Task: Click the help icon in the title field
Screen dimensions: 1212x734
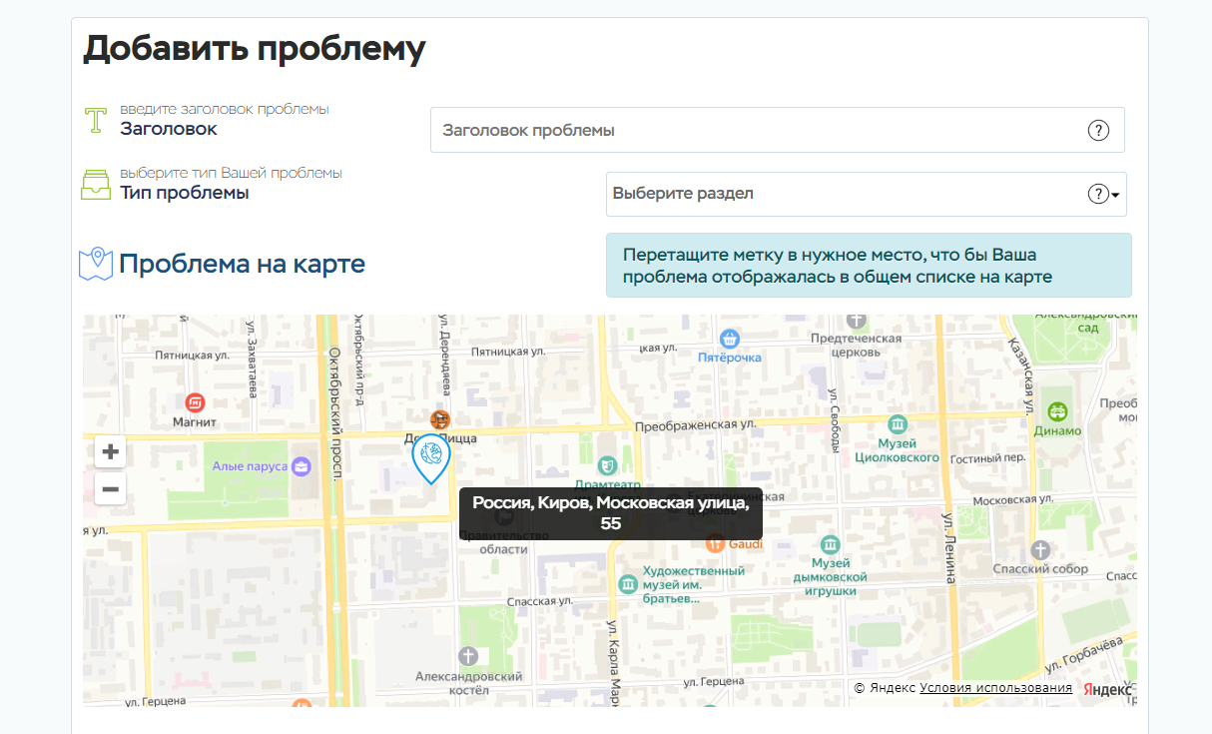Action: 1098,131
